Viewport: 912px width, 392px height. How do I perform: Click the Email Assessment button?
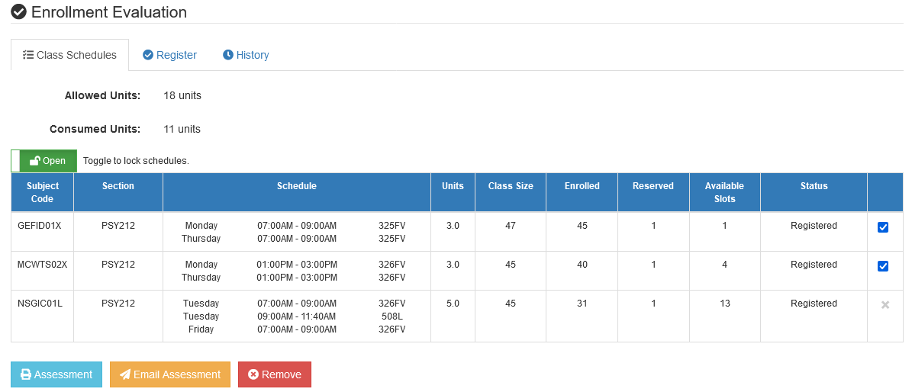[170, 374]
